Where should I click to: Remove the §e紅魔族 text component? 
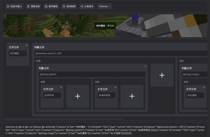(x=204, y=87)
